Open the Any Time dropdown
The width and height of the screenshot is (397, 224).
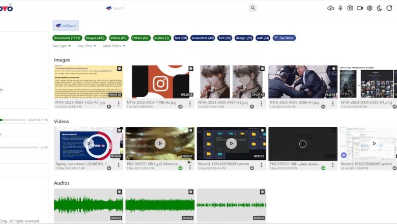pos(87,46)
